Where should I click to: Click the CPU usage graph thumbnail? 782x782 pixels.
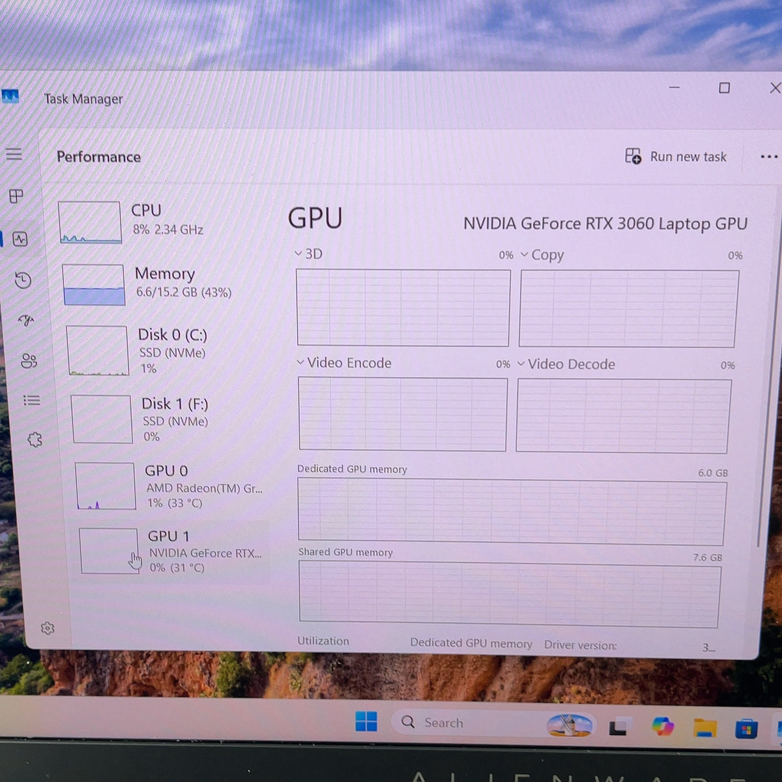pyautogui.click(x=90, y=222)
